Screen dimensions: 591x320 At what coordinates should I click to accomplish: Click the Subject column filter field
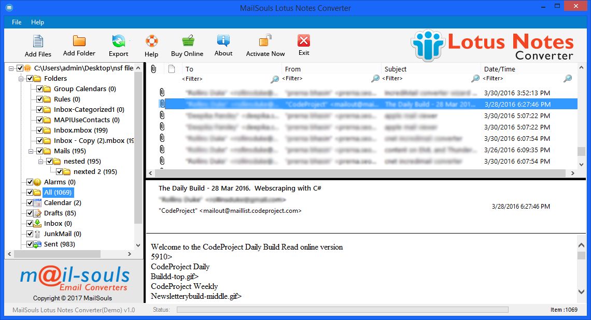point(426,78)
